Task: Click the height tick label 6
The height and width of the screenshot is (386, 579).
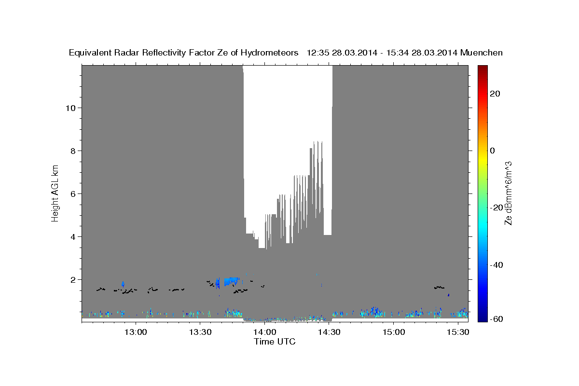Action: pos(73,193)
